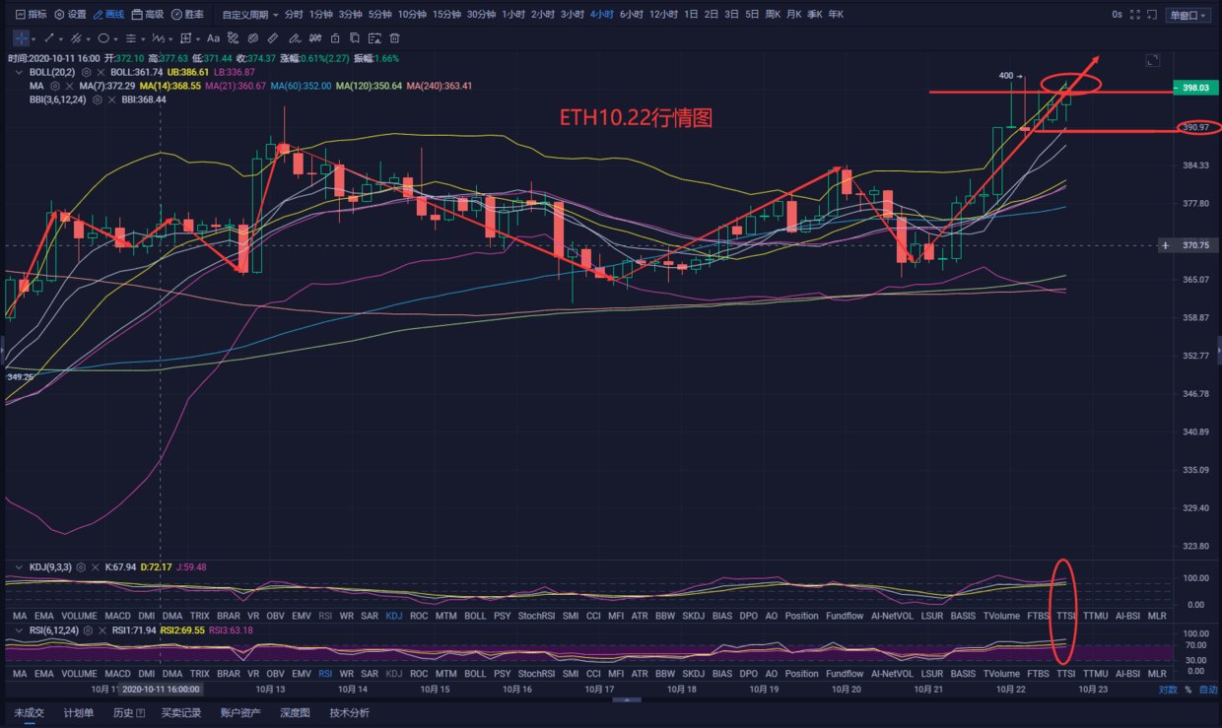The image size is (1222, 728).
Task: Switch chart to 分时 timeframe
Action: (x=294, y=15)
